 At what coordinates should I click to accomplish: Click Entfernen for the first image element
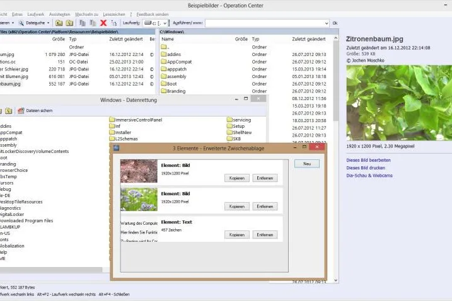tap(265, 178)
